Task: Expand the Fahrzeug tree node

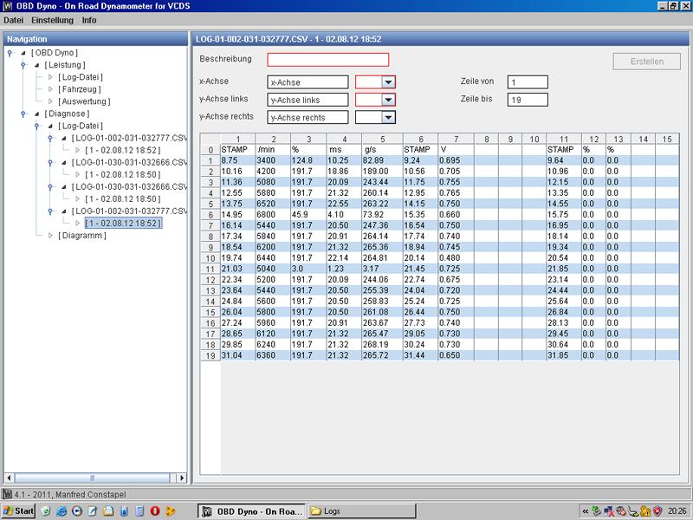Action: click(50, 89)
